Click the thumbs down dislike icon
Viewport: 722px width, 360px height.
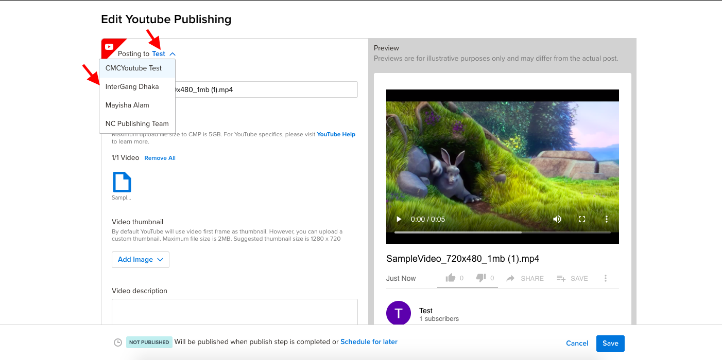pos(481,278)
